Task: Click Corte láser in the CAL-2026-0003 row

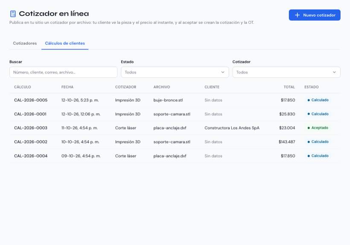Action: coord(125,128)
